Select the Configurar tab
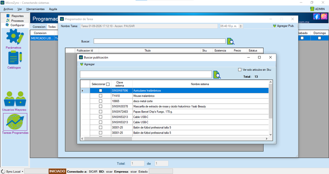This screenshot has height=174, width=329. [x=15, y=25]
